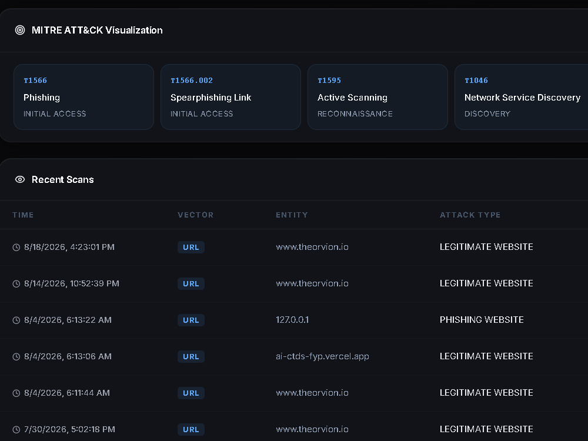Viewport: 588px width, 441px height.
Task: Click URL badge in the ai-ctds-fyp.vercel.app row
Action: (x=191, y=356)
